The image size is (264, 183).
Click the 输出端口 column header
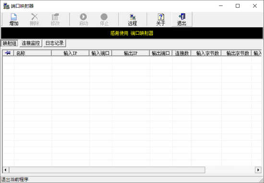tap(161, 53)
